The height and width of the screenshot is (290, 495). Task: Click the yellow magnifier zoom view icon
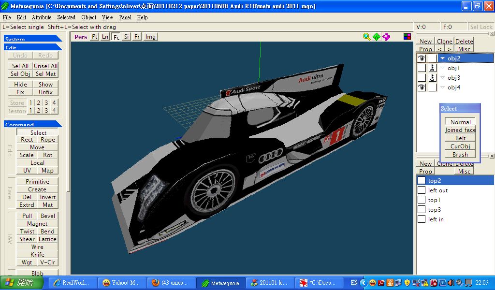pos(366,37)
